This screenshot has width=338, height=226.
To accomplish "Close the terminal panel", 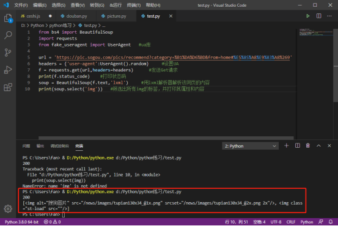I will coord(329,146).
